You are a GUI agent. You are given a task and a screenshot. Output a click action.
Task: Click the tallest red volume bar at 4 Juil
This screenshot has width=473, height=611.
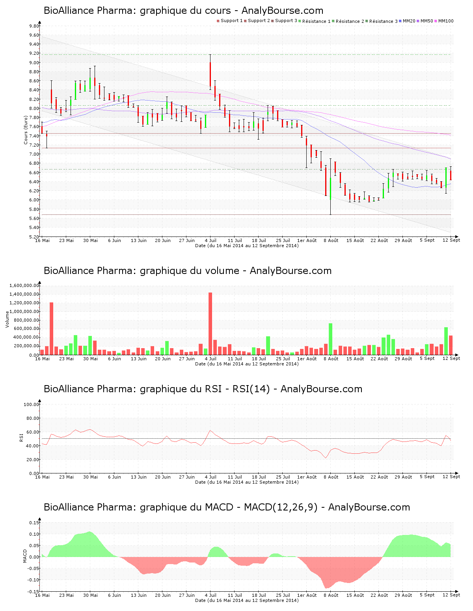(x=210, y=324)
